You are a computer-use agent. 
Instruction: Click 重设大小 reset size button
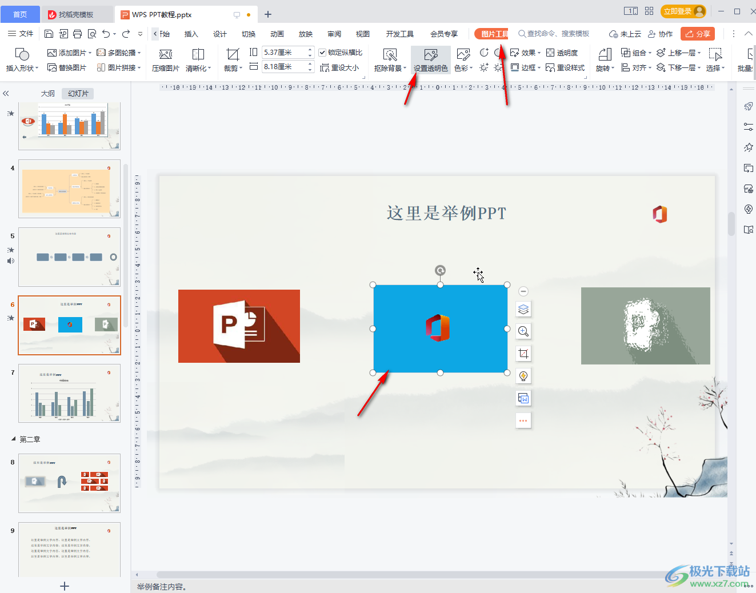[339, 67]
